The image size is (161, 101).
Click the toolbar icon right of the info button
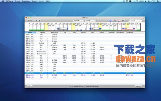(115, 21)
